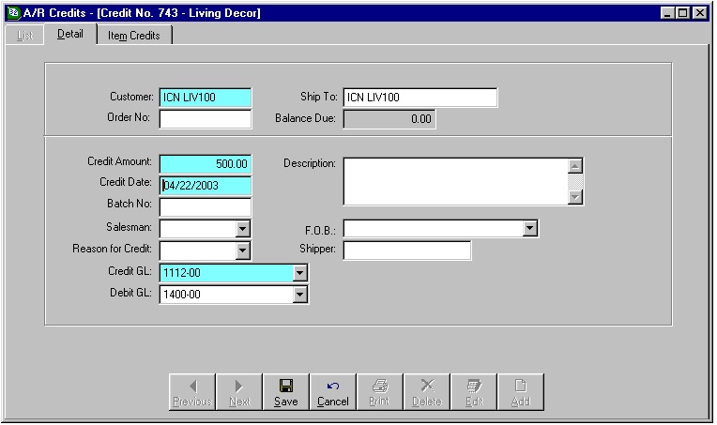Viewport: 717px width, 425px height.
Task: Select the Detail tab
Action: 69,35
